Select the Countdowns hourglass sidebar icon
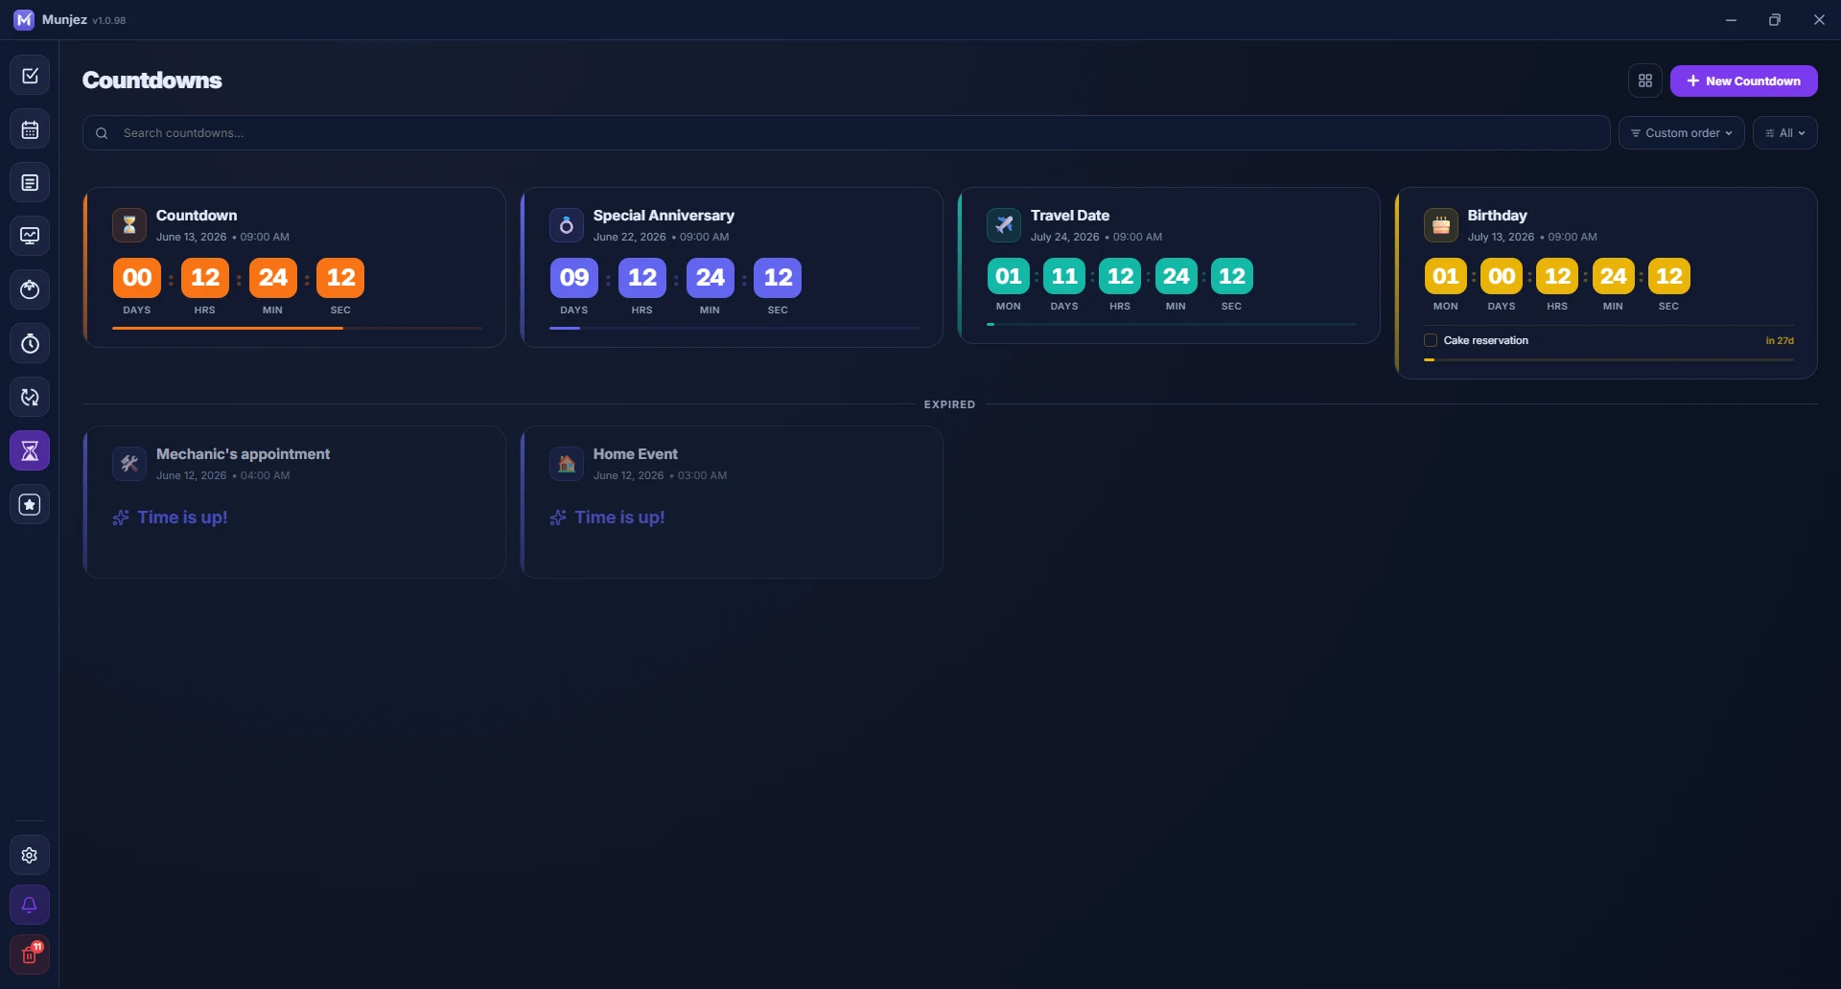Image resolution: width=1841 pixels, height=989 pixels. [30, 450]
